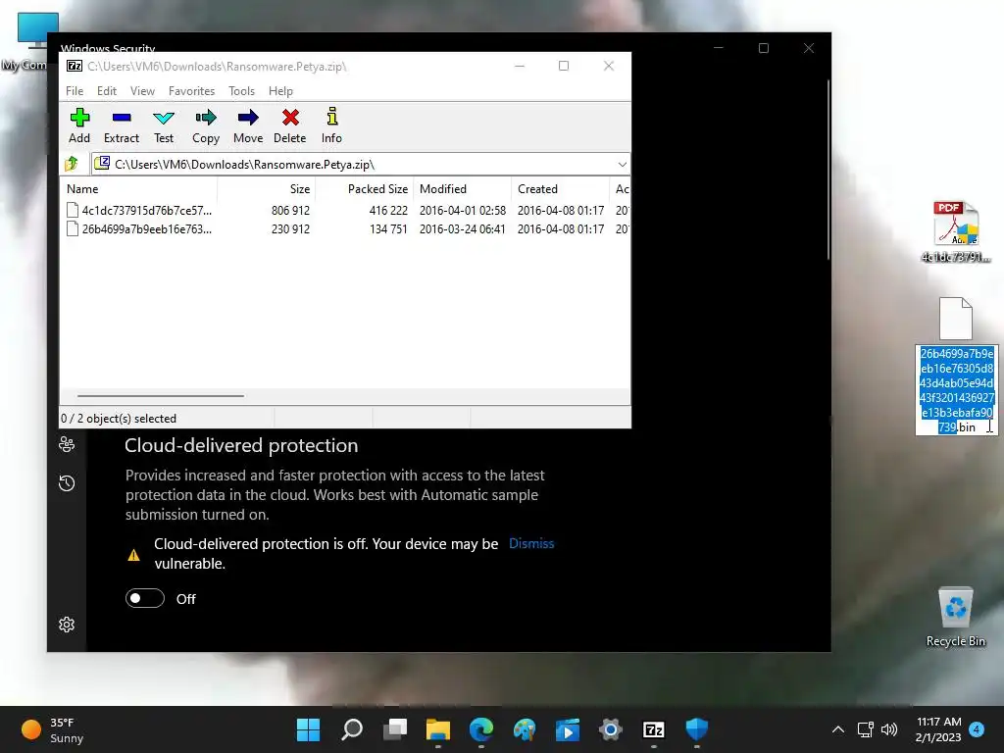
Task: Open the Tools menu
Action: pyautogui.click(x=241, y=91)
